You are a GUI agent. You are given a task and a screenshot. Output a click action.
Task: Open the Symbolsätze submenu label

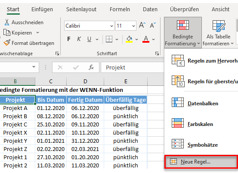(203, 145)
